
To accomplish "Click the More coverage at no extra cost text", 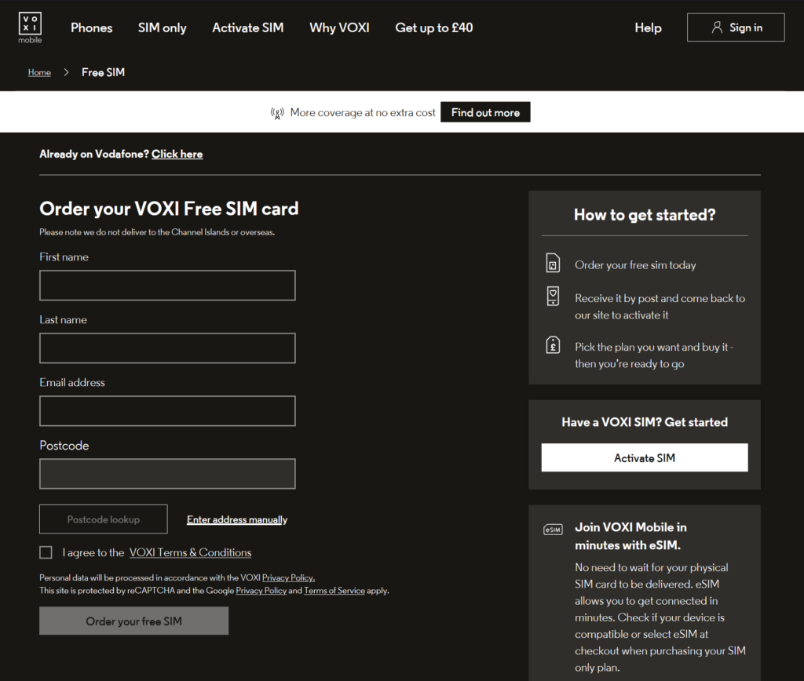I will click(x=363, y=113).
